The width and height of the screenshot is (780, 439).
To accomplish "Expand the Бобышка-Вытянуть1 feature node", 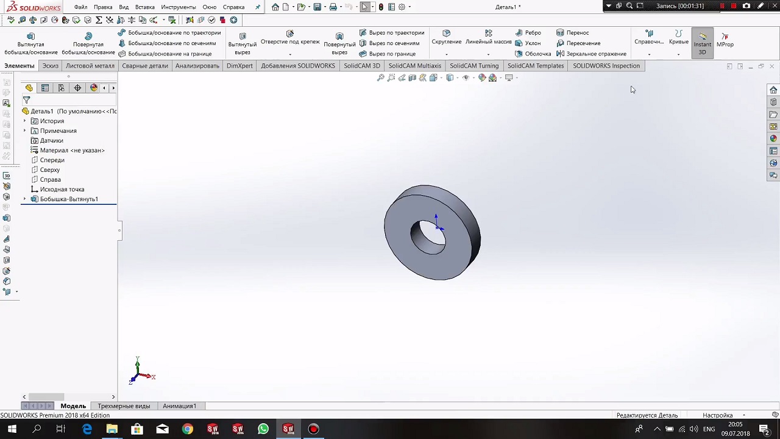I will 25,199.
